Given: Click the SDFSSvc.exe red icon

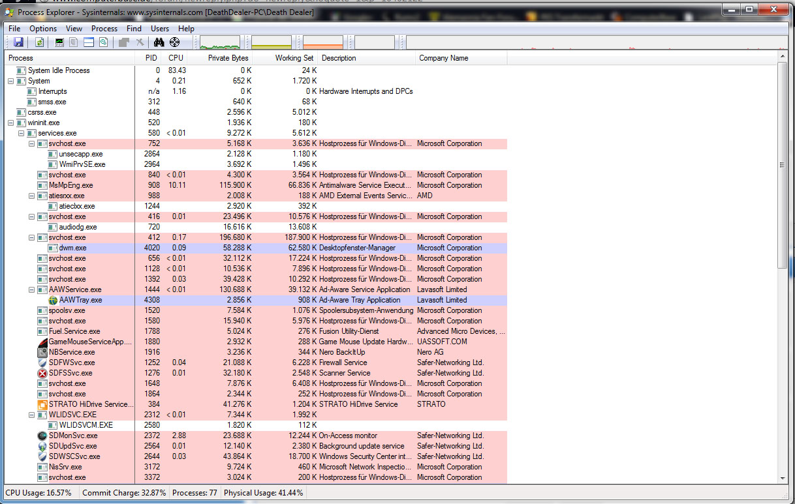Looking at the screenshot, I should coord(43,373).
